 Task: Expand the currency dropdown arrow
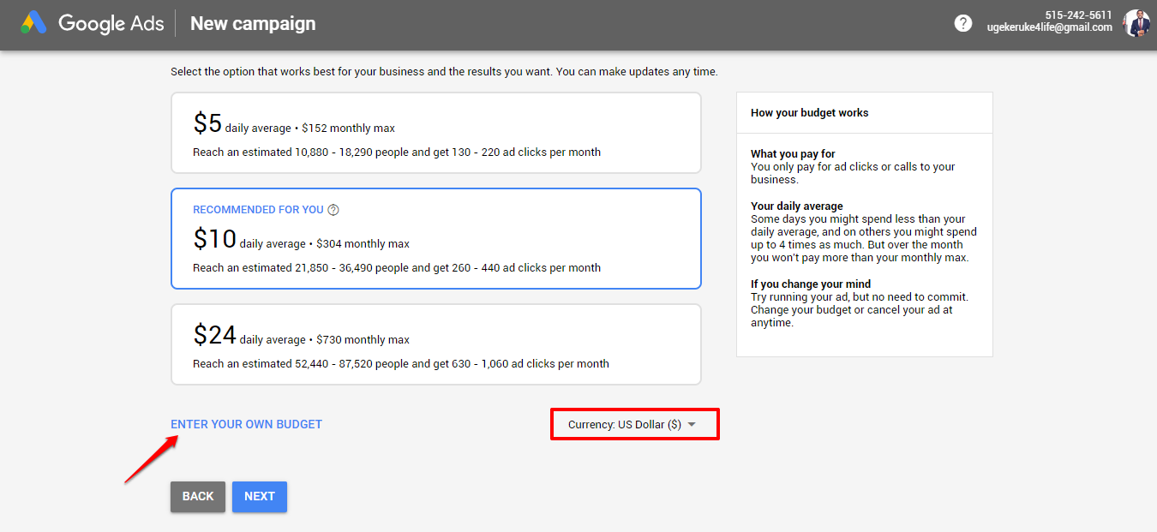coord(692,425)
